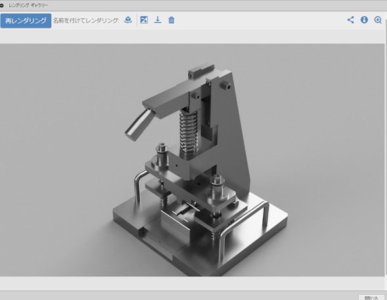Zoom in with magnifier icon
The height and width of the screenshot is (300, 387).
[x=378, y=20]
